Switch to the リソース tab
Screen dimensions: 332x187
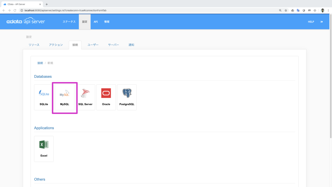pyautogui.click(x=34, y=45)
